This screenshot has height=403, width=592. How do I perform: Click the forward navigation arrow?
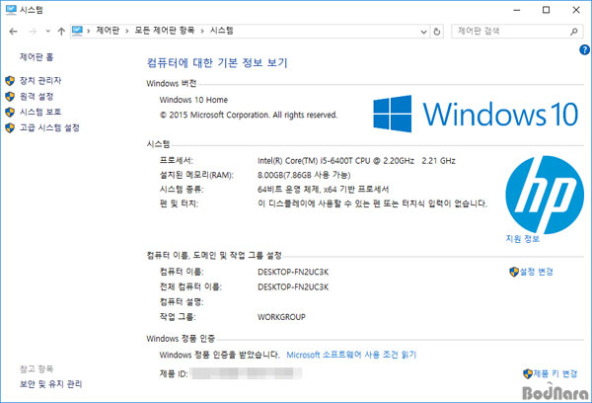[x=33, y=32]
